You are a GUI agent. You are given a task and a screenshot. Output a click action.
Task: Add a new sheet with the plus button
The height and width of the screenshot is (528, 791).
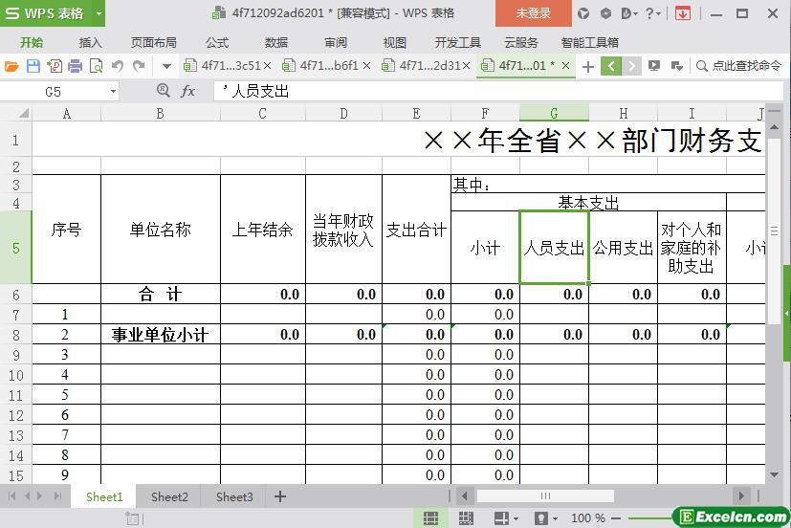(x=280, y=496)
